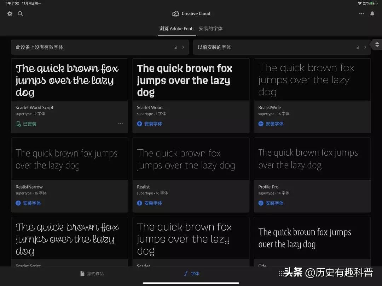Tap the home indicator bar at the bottom
This screenshot has width=382, height=286.
[191, 283]
